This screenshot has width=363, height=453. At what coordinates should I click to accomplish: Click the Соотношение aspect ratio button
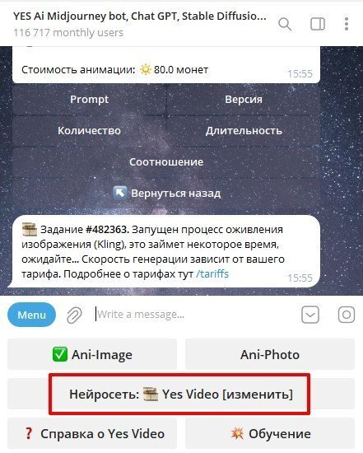pyautogui.click(x=166, y=161)
